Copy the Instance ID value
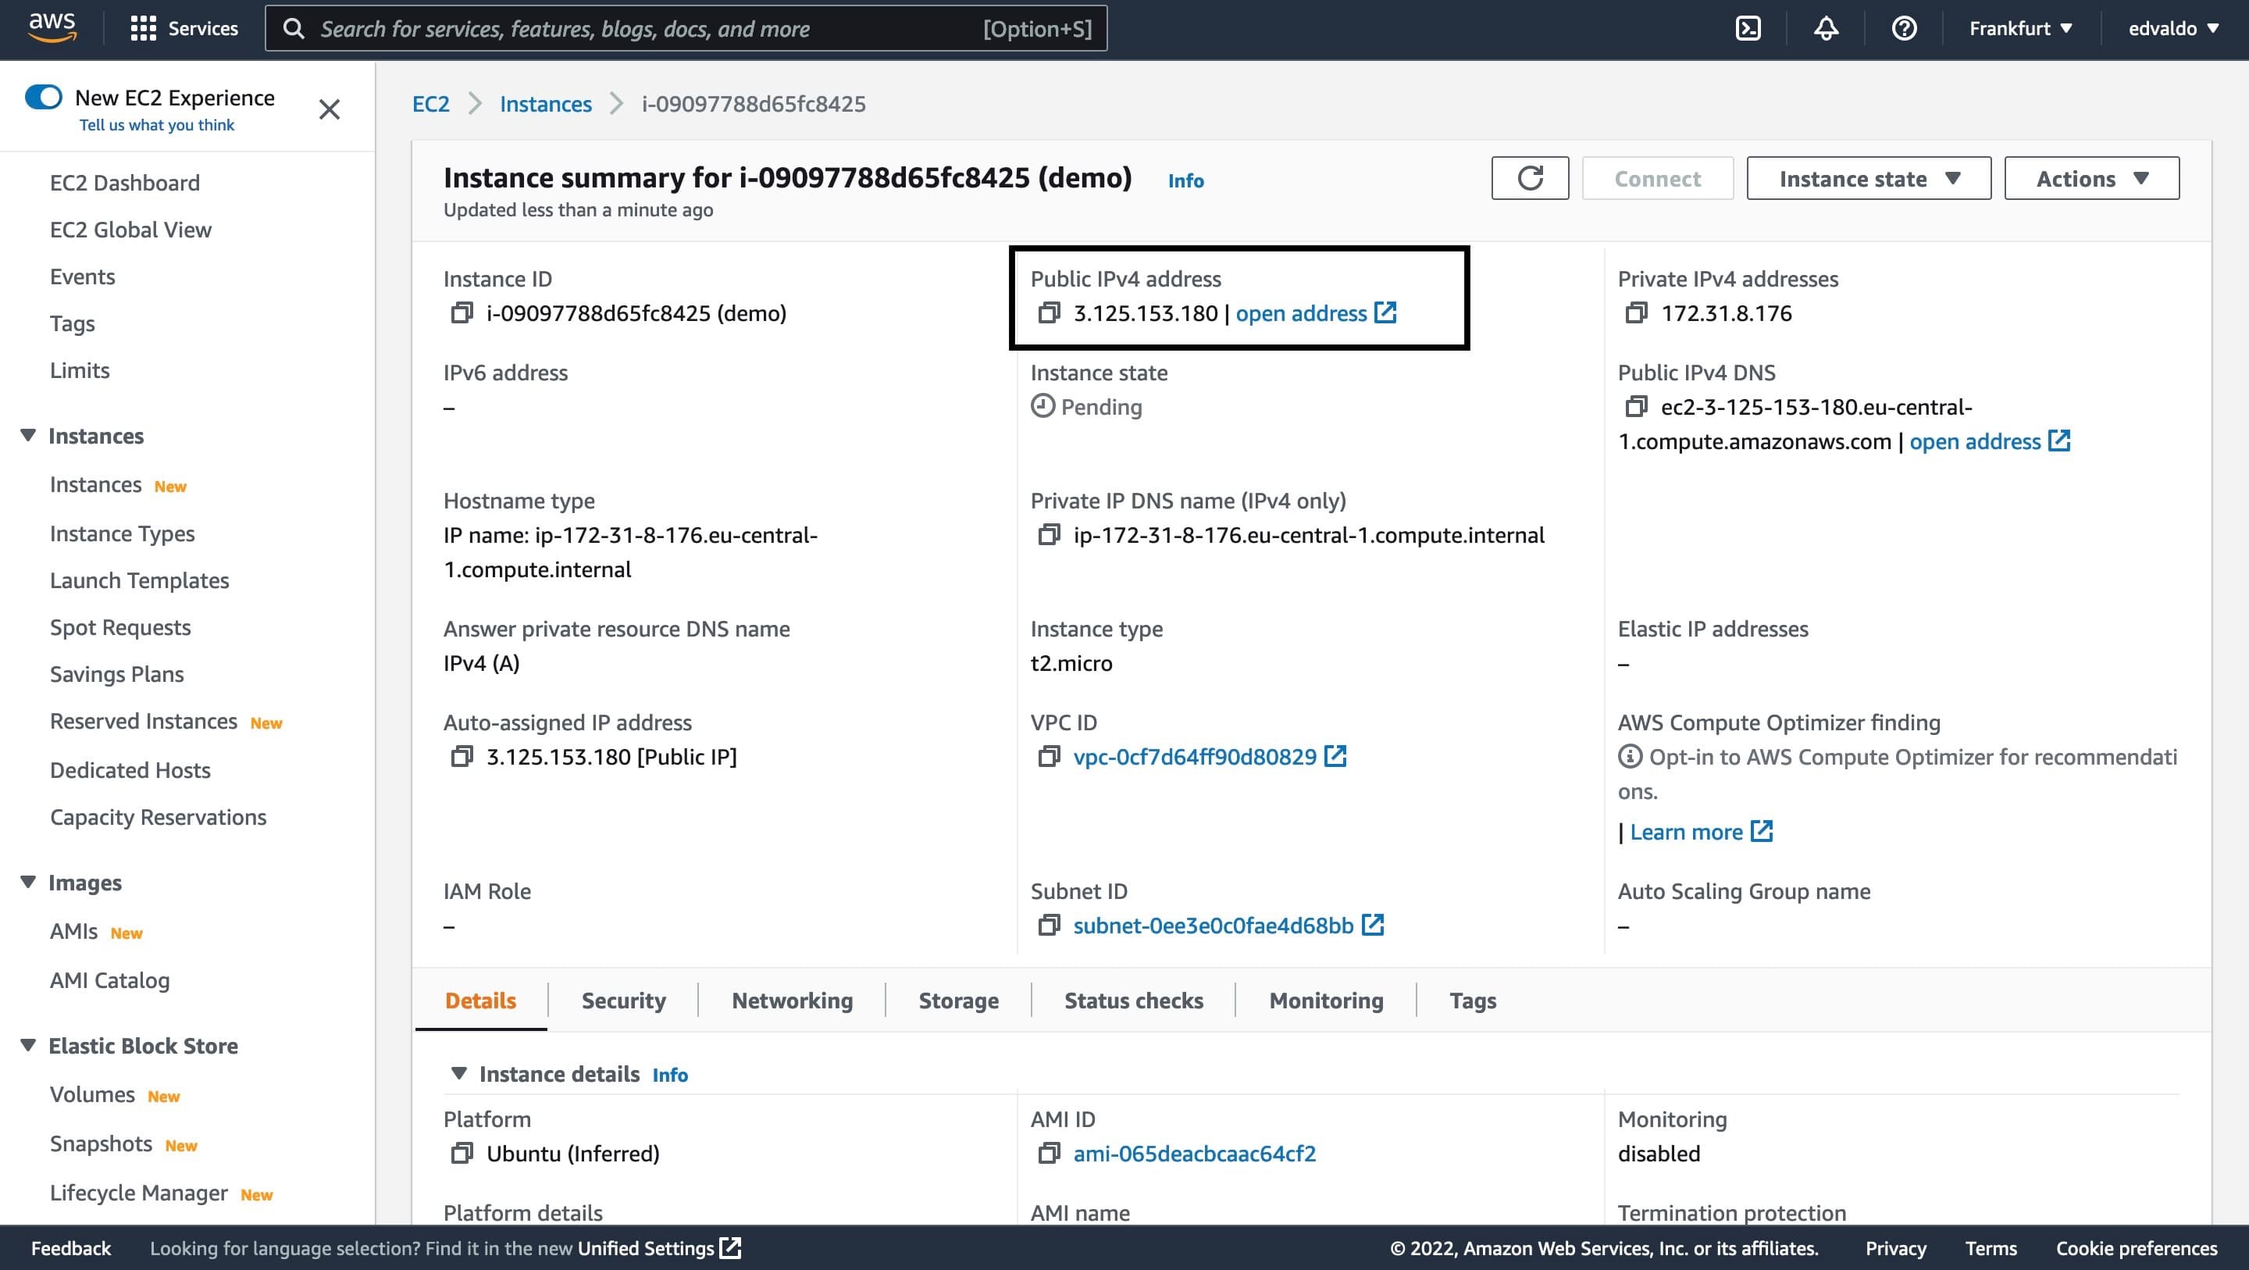The width and height of the screenshot is (2249, 1270). (x=461, y=312)
